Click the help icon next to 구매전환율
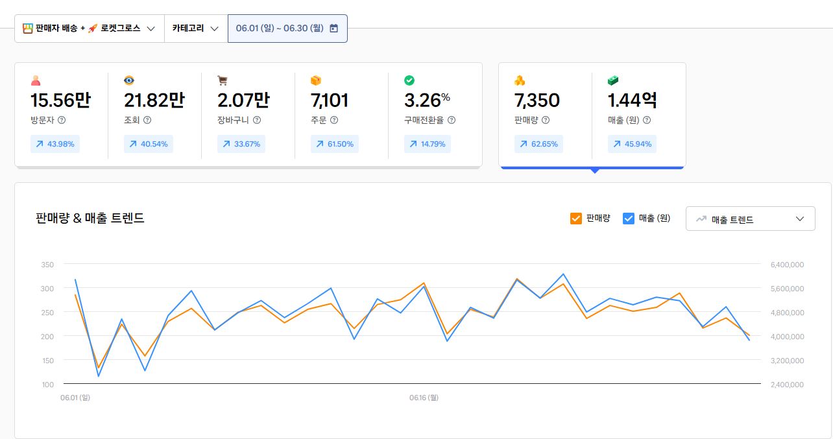 pos(452,120)
